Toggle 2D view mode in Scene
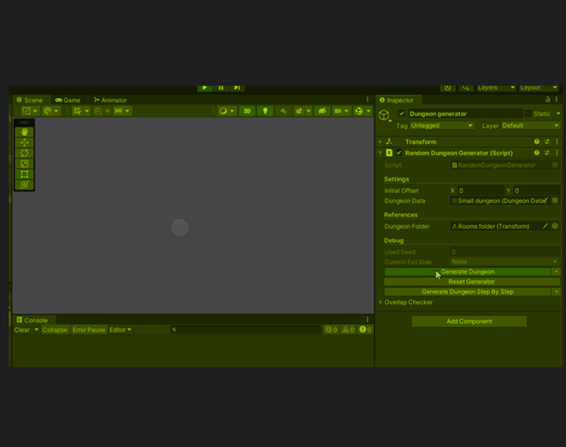This screenshot has height=447, width=566. pyautogui.click(x=246, y=111)
